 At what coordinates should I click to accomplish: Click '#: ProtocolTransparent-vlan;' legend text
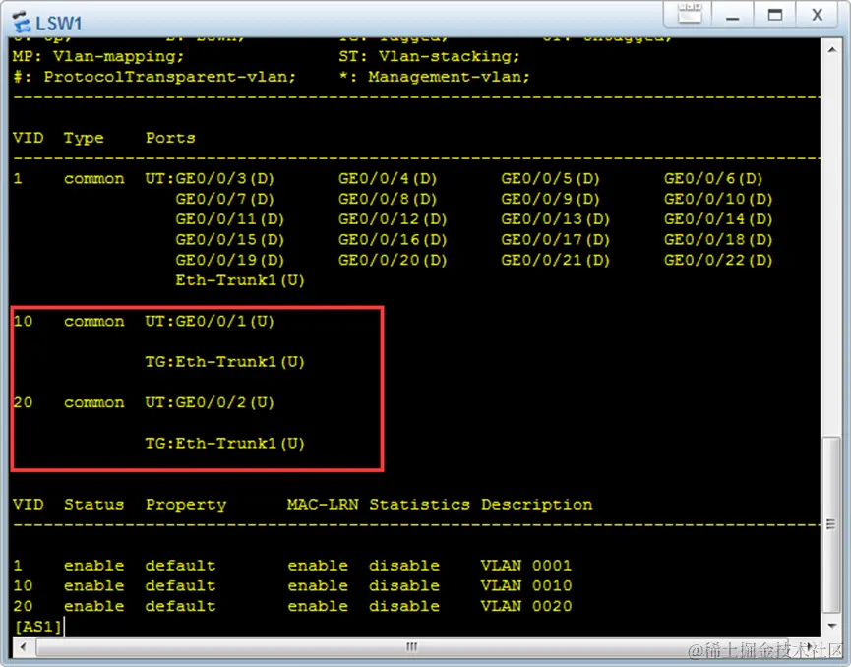click(154, 77)
